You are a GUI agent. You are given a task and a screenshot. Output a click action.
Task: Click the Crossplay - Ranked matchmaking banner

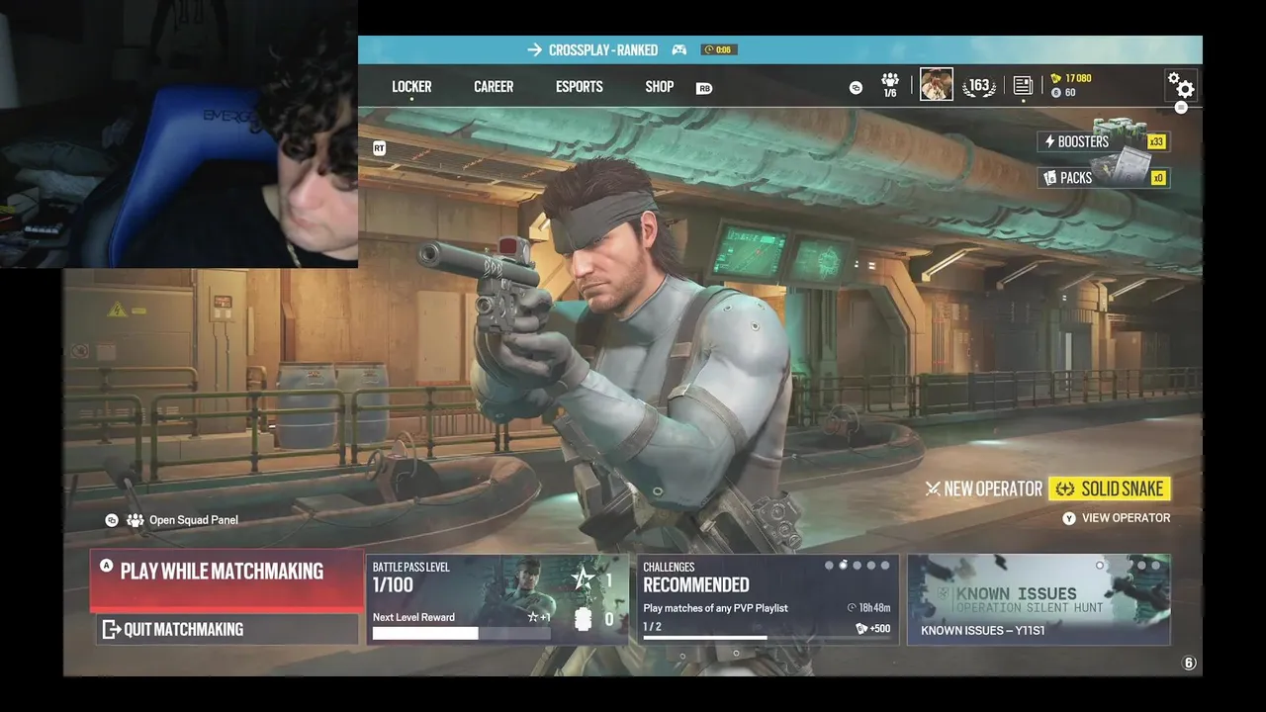tap(779, 49)
